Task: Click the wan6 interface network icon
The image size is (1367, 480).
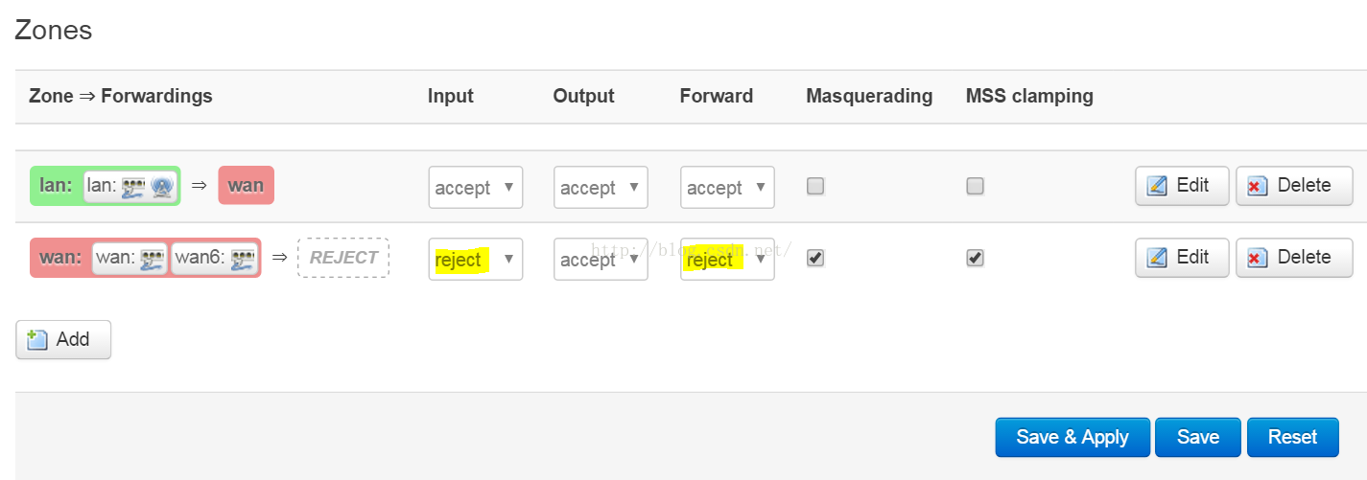Action: [244, 258]
